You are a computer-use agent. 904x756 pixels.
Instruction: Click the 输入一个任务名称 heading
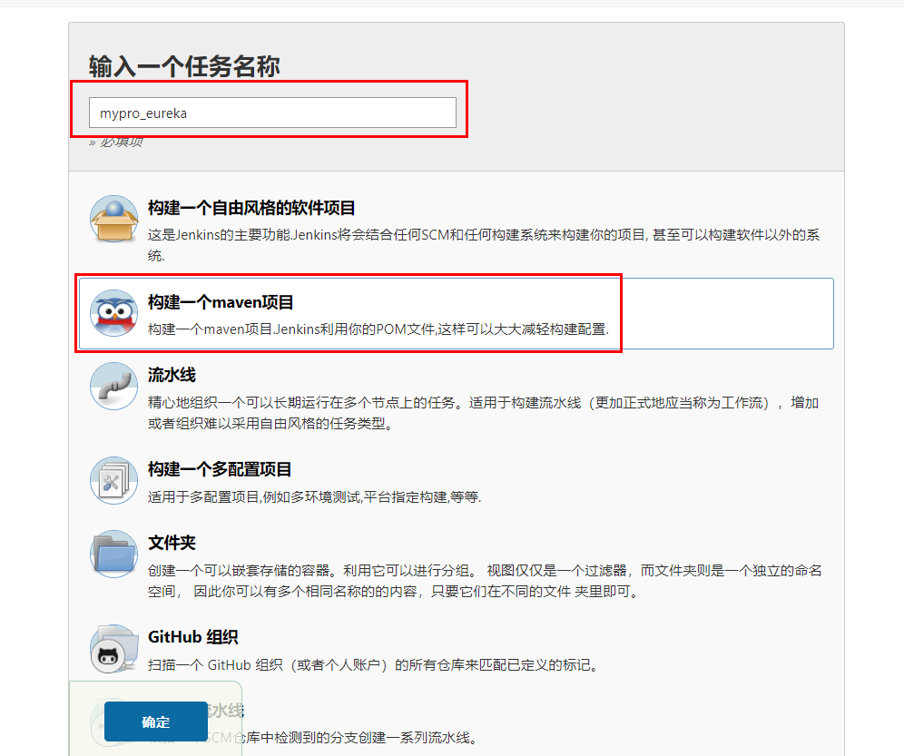(184, 66)
